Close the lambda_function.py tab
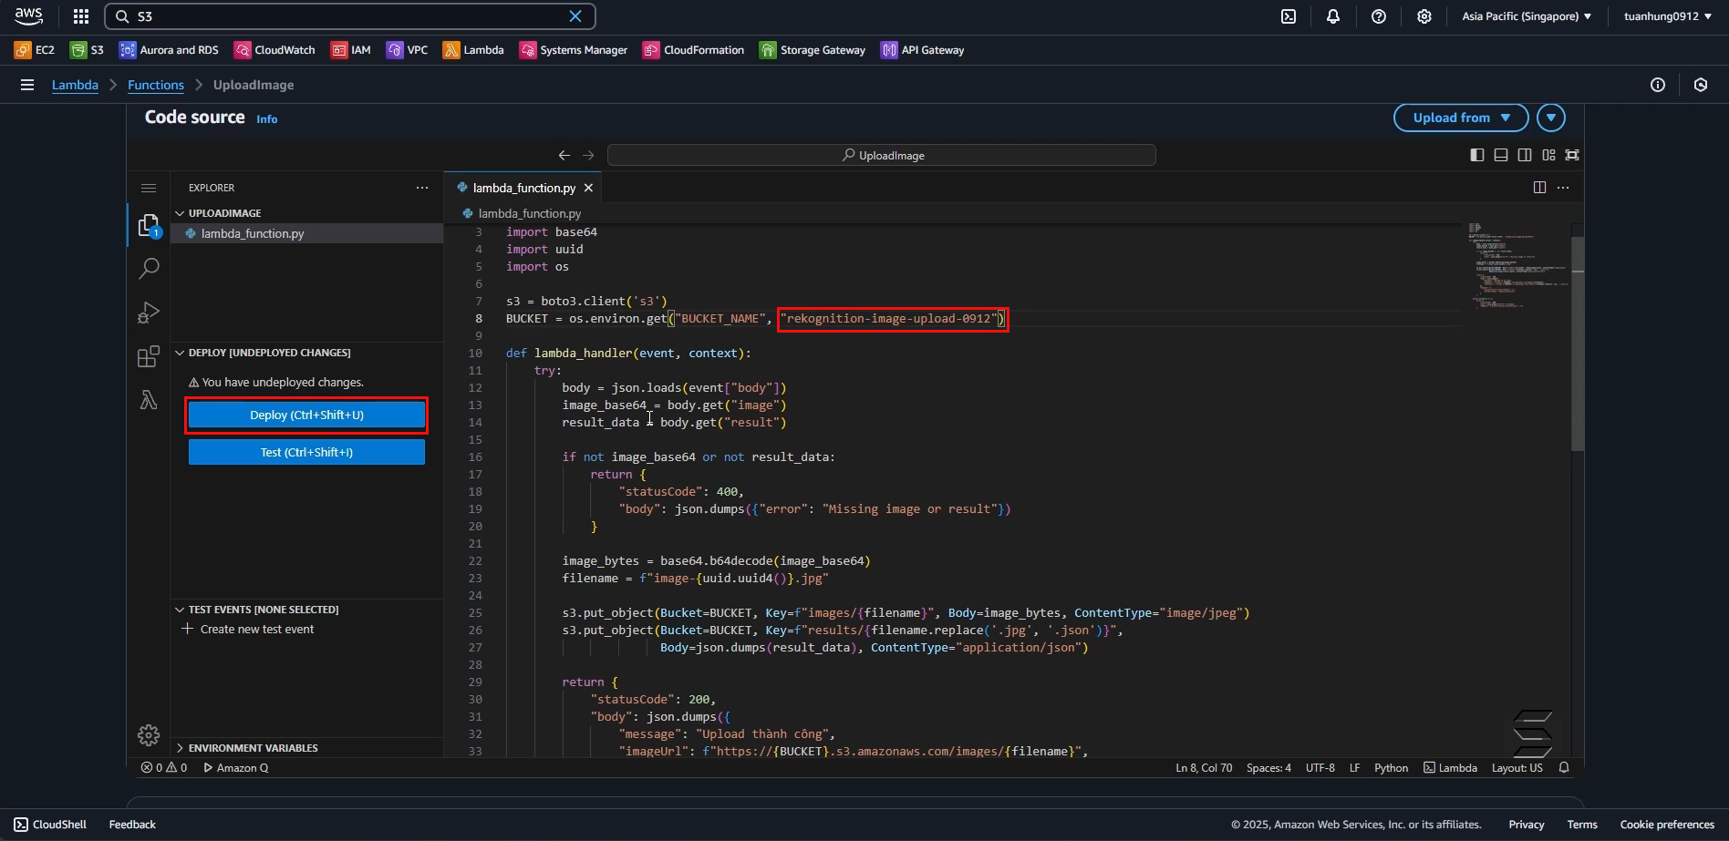Screen dimensions: 1729x841 click(x=589, y=188)
